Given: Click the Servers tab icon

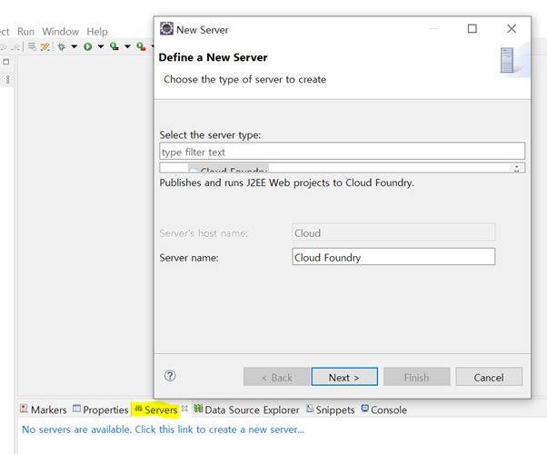Looking at the screenshot, I should point(138,409).
